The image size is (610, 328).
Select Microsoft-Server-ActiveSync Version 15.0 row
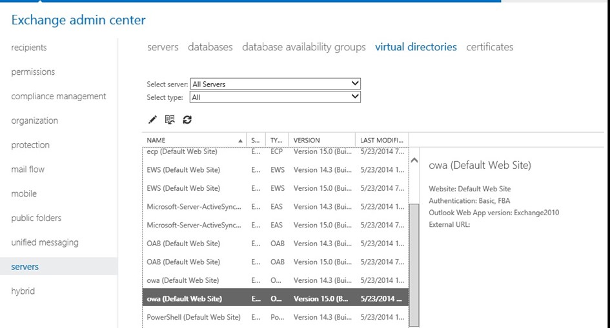tap(276, 225)
